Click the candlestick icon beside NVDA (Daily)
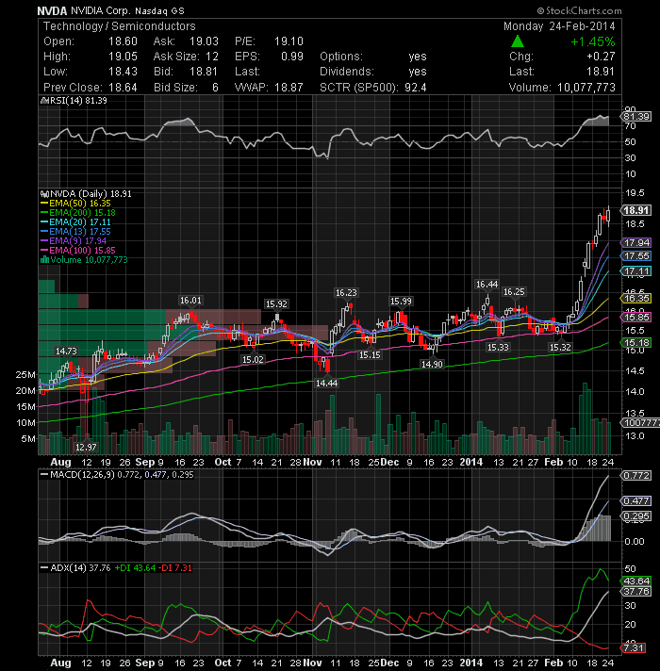Screen dimensions: 660x671 coord(44,194)
